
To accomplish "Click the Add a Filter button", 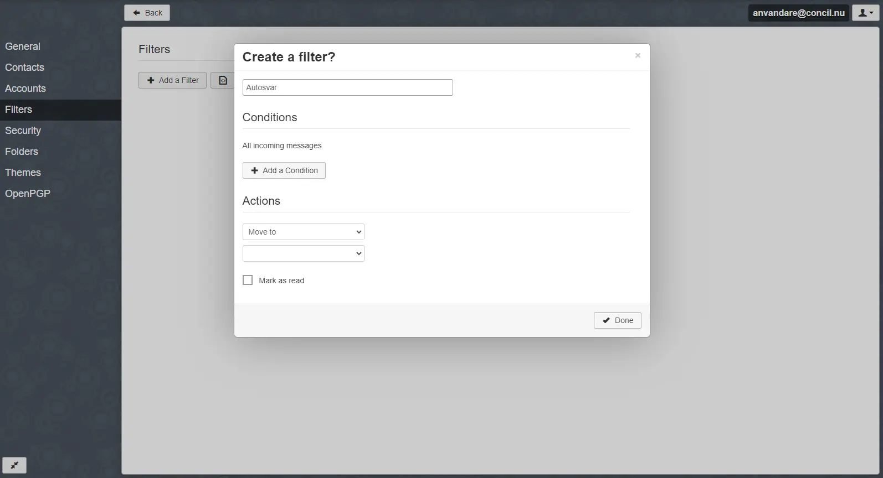I will (172, 80).
